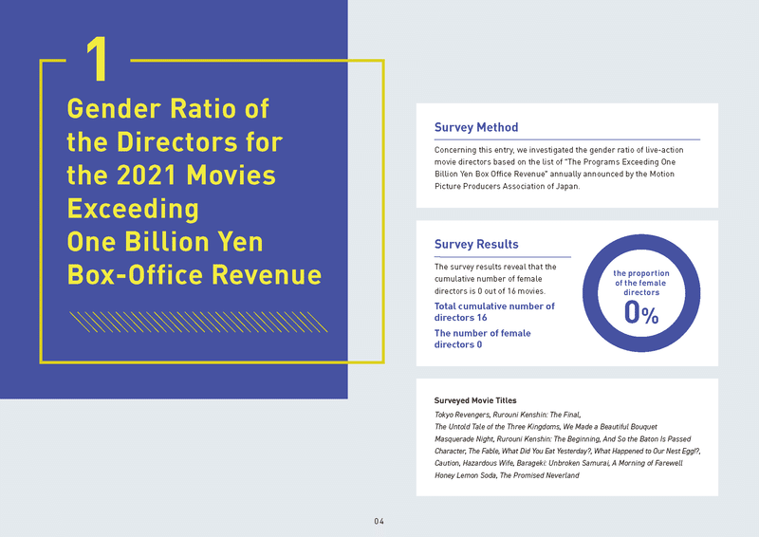Click the line 'Concerning this entry, we investigated'
The height and width of the screenshot is (537, 759).
559,150
